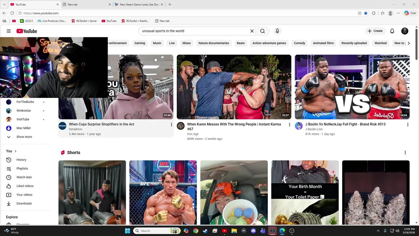Image resolution: width=419 pixels, height=236 pixels.
Task: Open Shorts section more options
Action: (405, 153)
